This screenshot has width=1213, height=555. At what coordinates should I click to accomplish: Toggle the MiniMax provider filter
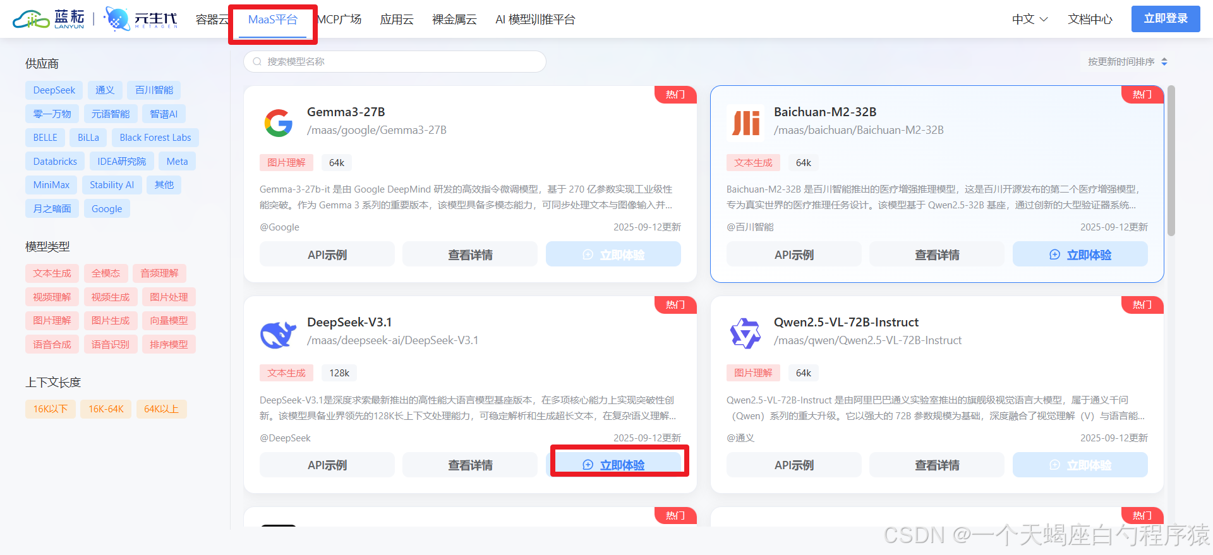[51, 185]
